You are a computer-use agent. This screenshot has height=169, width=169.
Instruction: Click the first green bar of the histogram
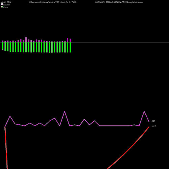pos(3,46)
